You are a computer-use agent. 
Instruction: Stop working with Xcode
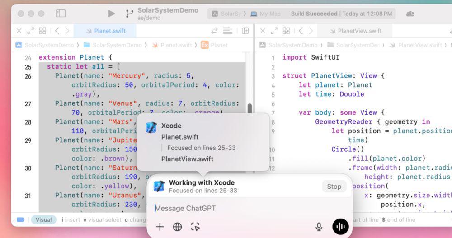[x=334, y=187]
